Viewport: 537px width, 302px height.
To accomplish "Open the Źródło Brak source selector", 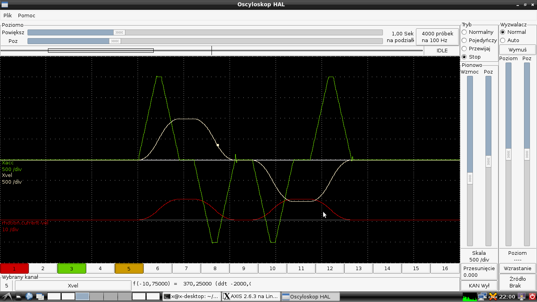I will coord(517,282).
